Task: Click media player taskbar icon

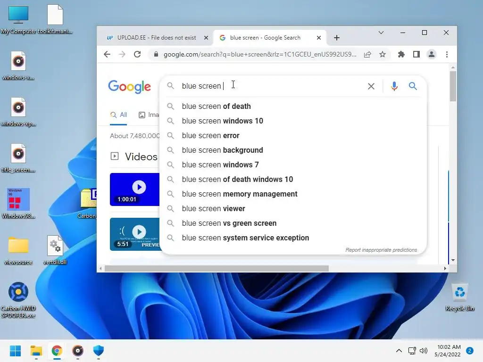Action: [78, 351]
